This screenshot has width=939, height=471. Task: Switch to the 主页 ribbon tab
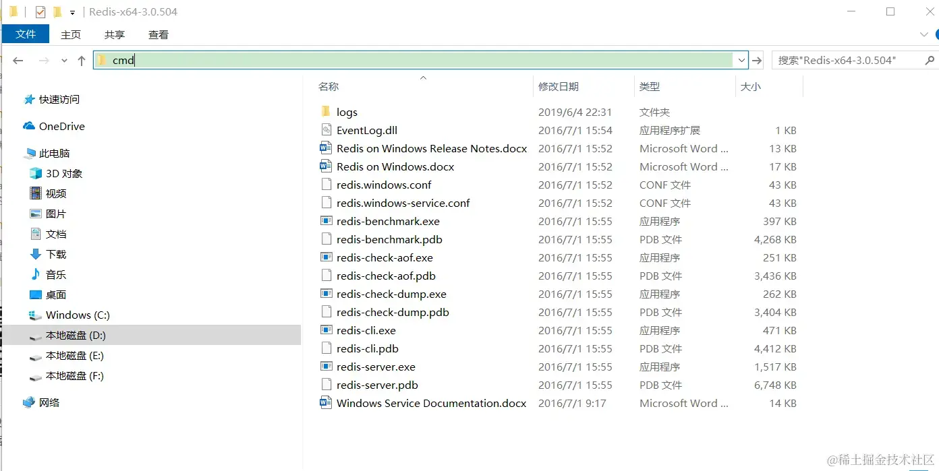pos(71,34)
